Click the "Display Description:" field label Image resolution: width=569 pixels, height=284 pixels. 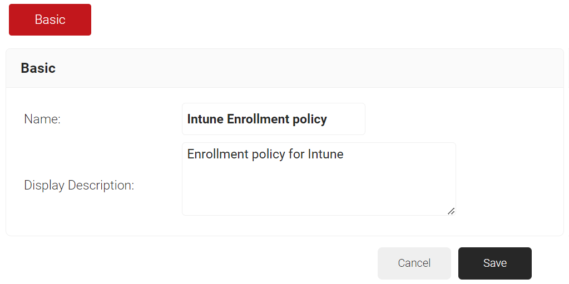coord(79,185)
